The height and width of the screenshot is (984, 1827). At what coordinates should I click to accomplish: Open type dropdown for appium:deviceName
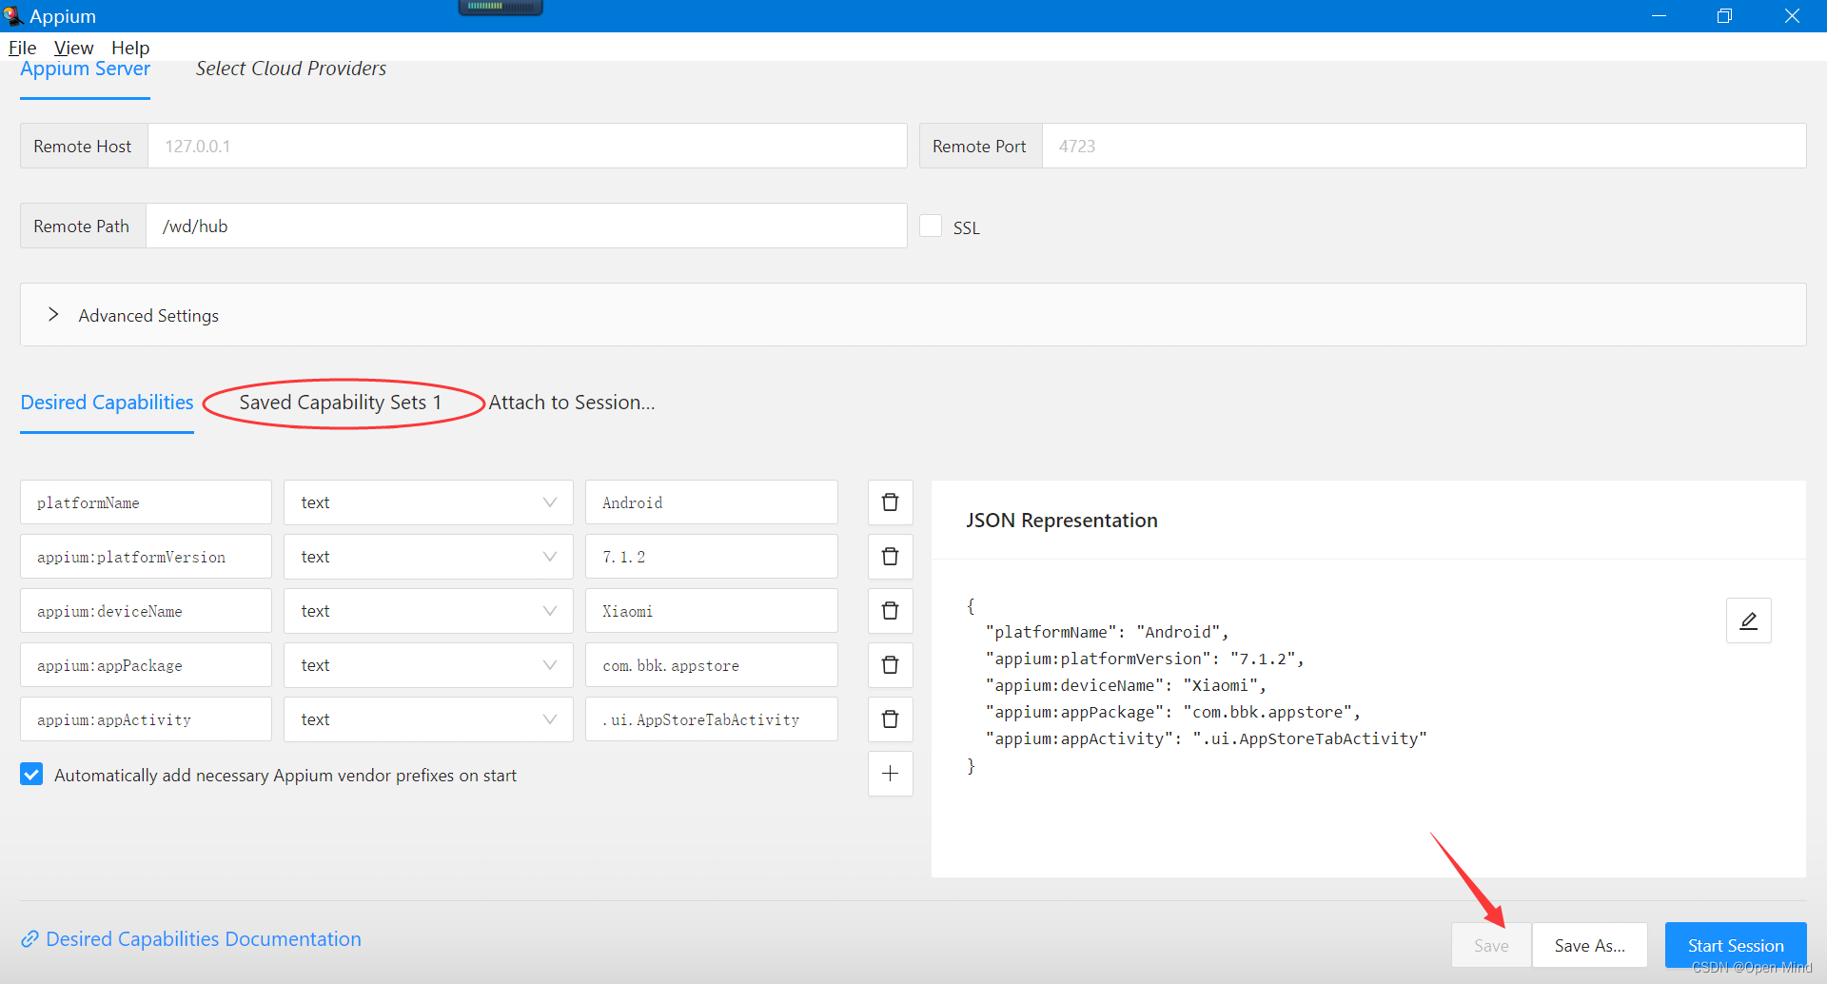click(x=428, y=611)
